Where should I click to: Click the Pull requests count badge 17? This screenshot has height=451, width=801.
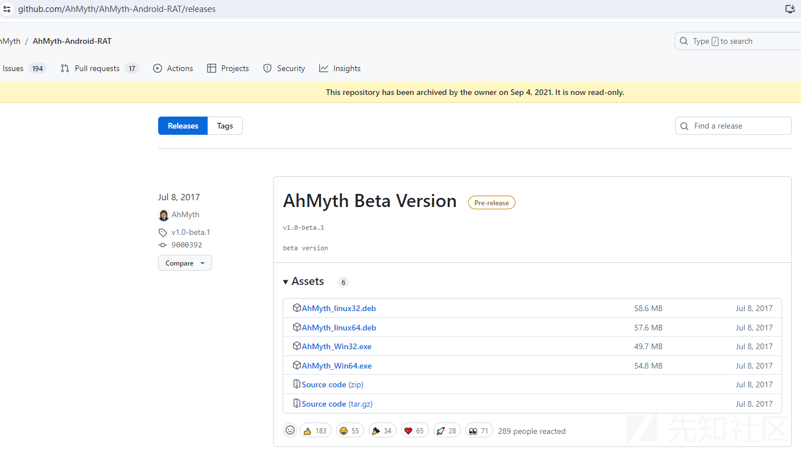point(132,68)
